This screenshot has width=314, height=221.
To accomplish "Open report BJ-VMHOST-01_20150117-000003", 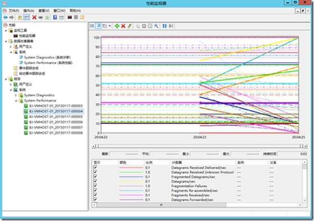I will tap(56, 106).
